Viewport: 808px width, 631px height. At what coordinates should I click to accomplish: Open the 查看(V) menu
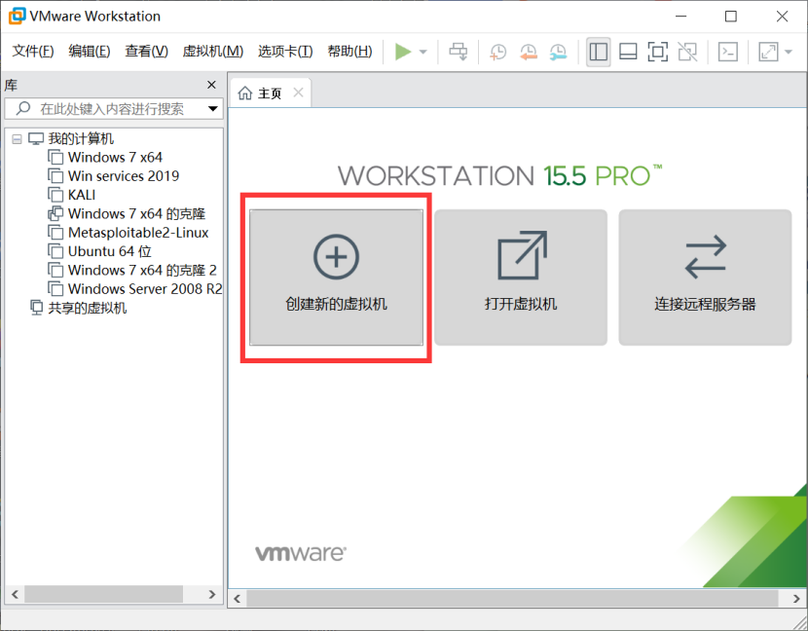146,51
